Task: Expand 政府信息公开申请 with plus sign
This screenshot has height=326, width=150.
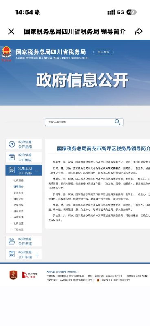Action: (x=37, y=255)
